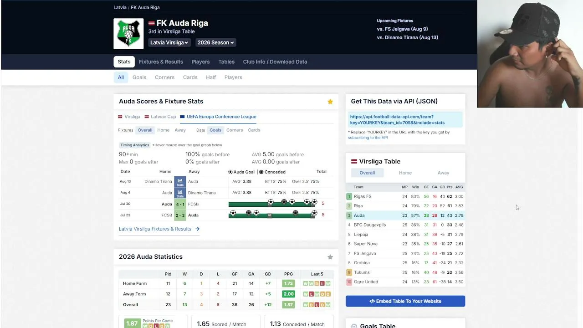
Task: Open upcoming fixture vs. Dinamo Tirana (Aug 13)
Action: (407, 38)
